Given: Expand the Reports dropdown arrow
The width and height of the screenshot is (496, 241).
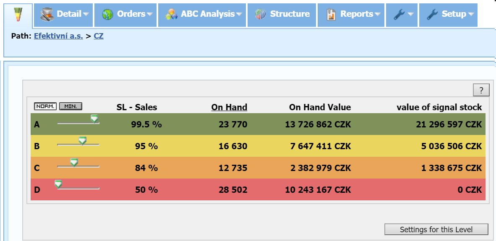Looking at the screenshot, I should pos(377,14).
